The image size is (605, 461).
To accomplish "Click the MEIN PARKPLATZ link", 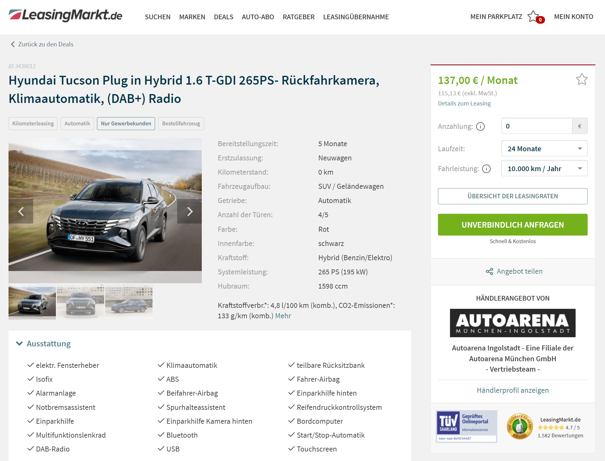I will pyautogui.click(x=496, y=16).
